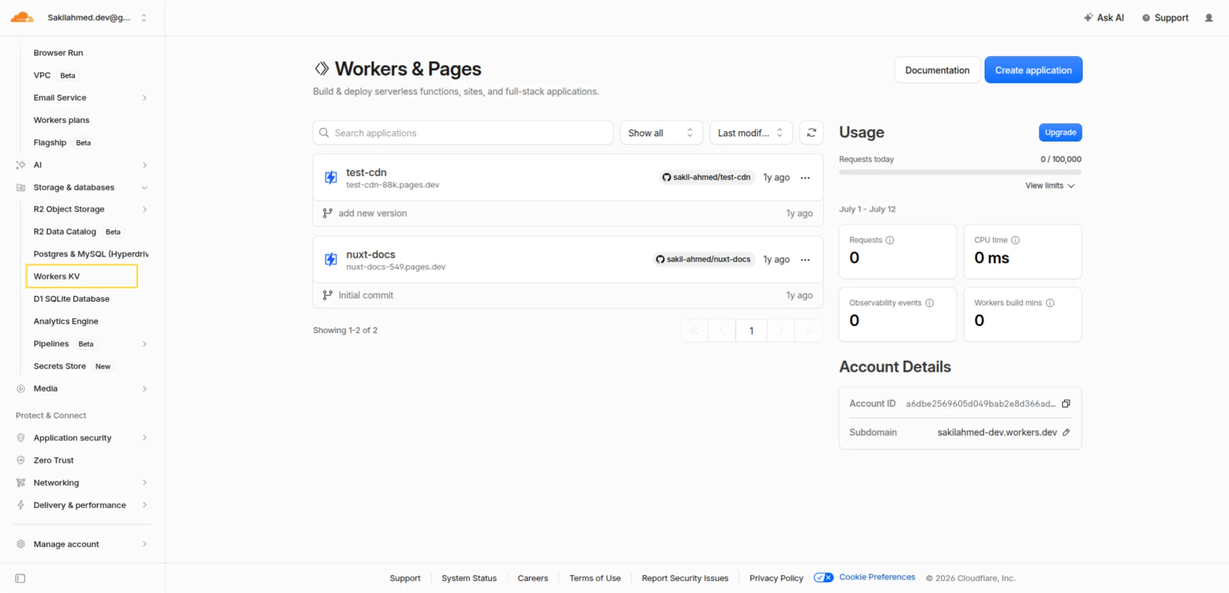Open Secrets Store in the sidebar
The image size is (1229, 593).
[x=59, y=366]
